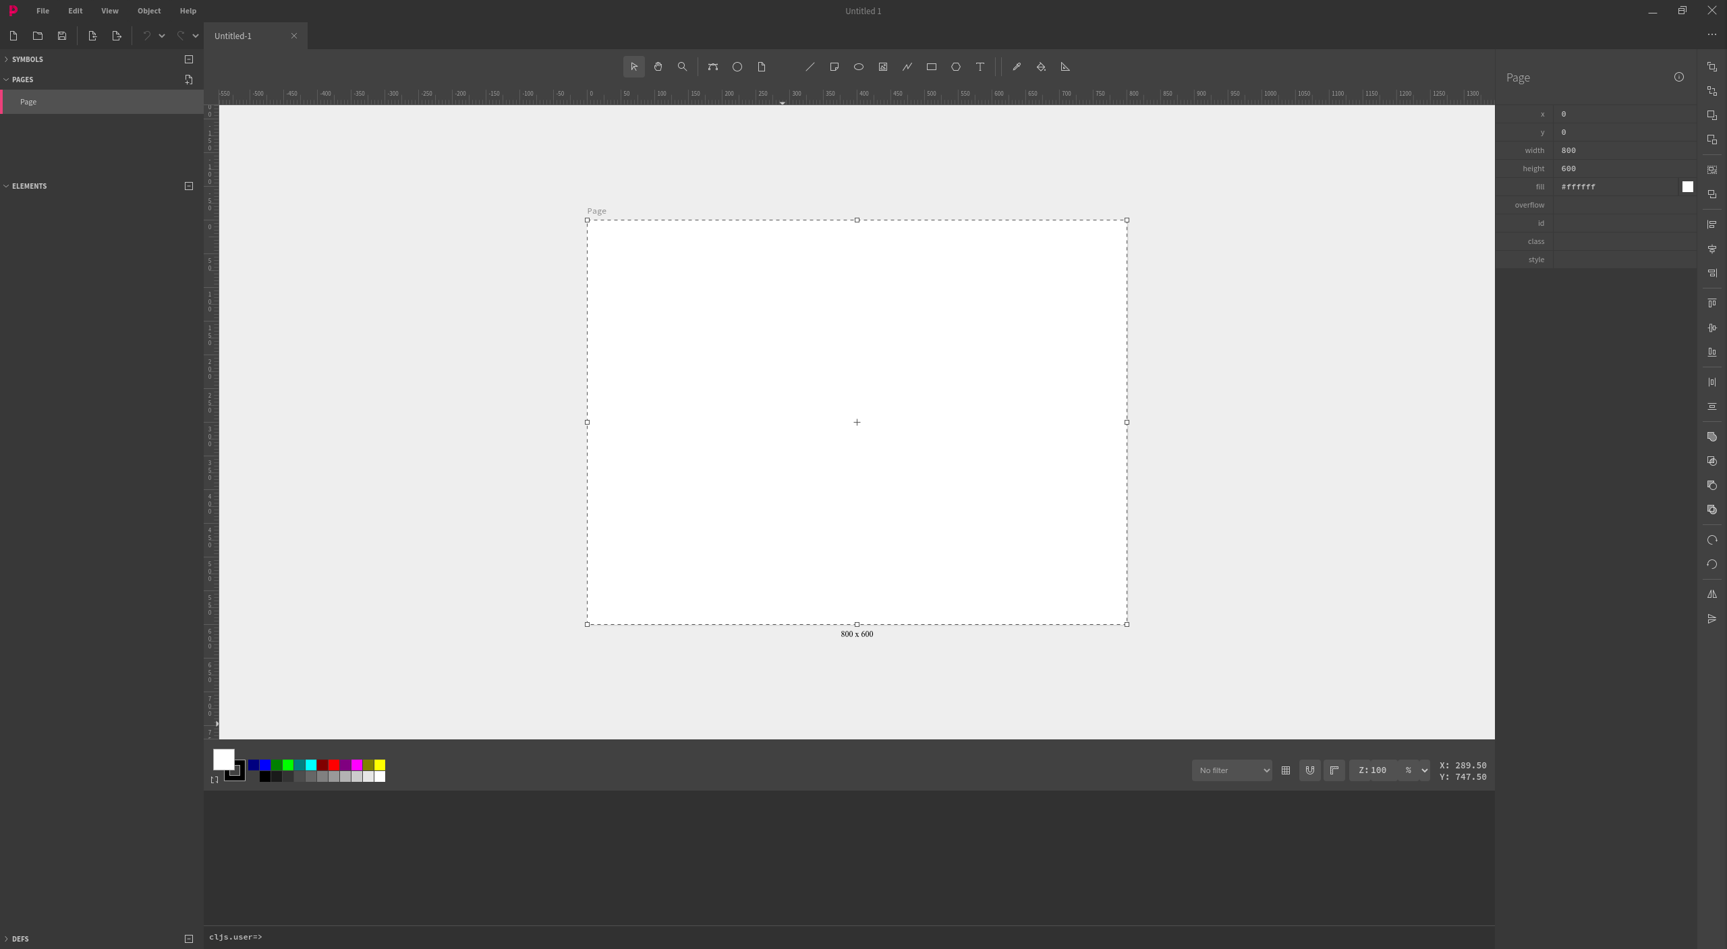Open the File menu

point(43,11)
